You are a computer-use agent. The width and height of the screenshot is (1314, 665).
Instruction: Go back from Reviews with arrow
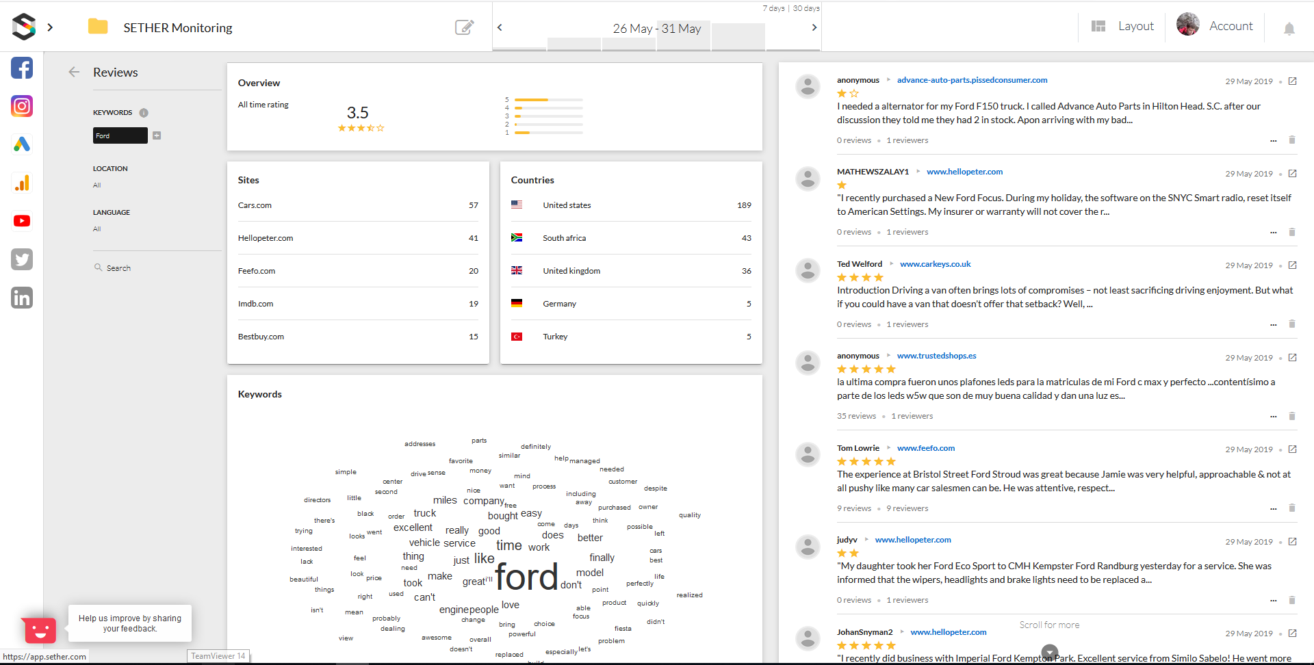(x=74, y=72)
